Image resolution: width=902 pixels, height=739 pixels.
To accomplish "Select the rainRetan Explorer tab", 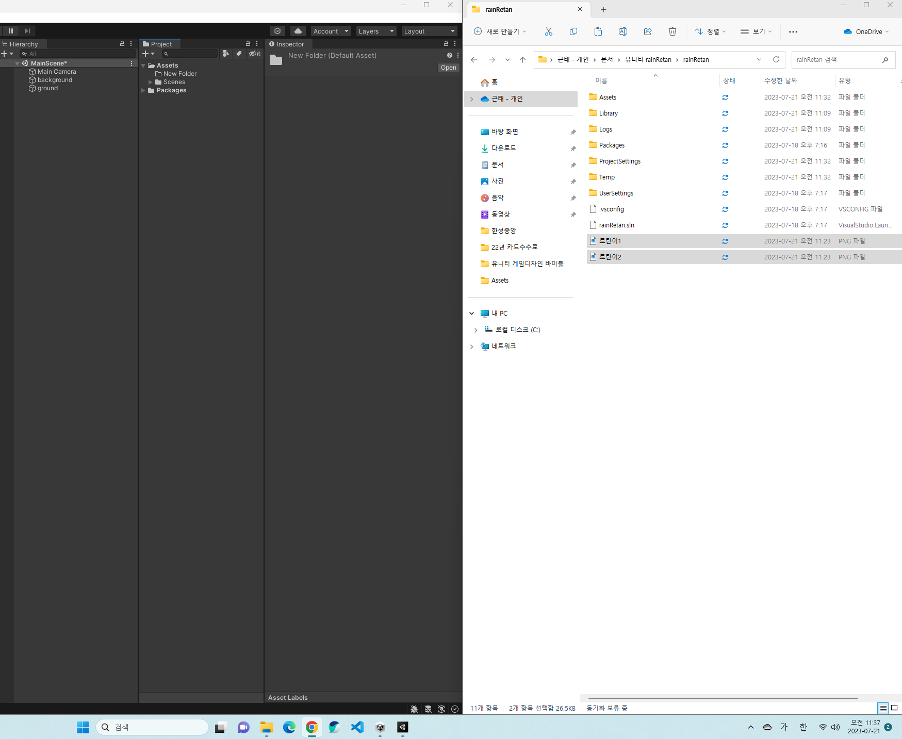I will click(528, 9).
